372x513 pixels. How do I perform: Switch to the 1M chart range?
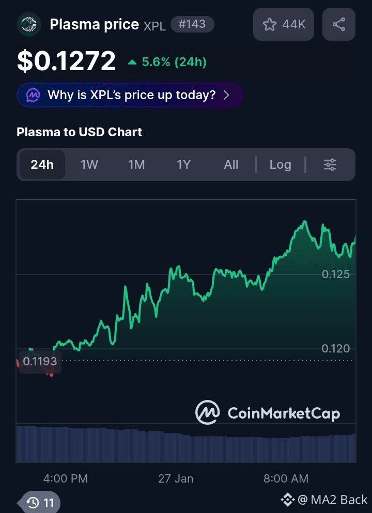point(136,165)
